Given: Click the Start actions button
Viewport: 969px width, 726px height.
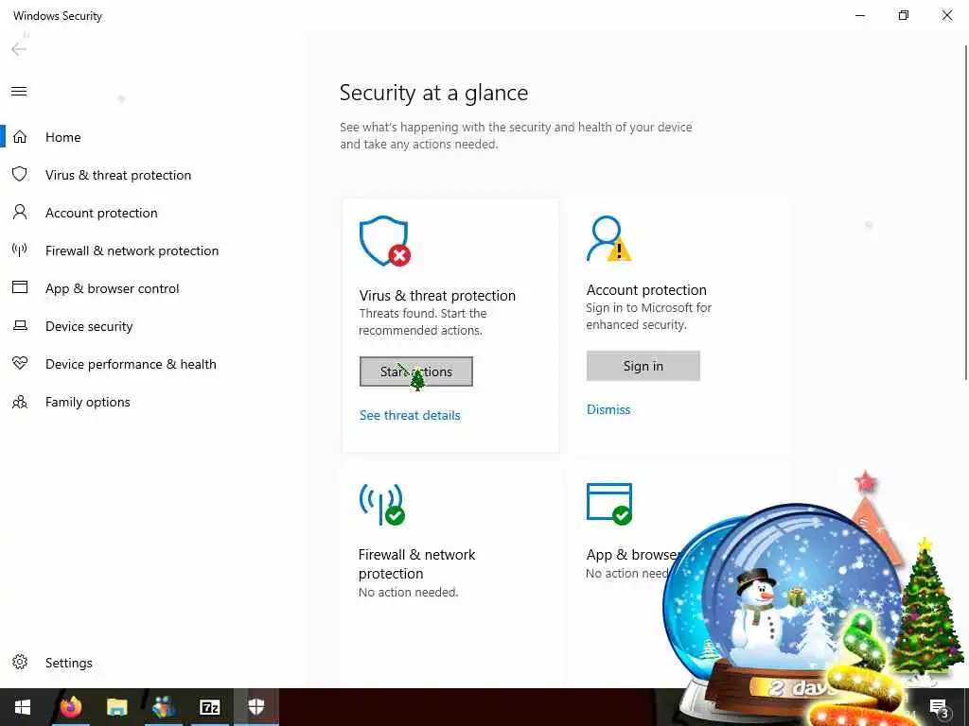Looking at the screenshot, I should (x=416, y=371).
